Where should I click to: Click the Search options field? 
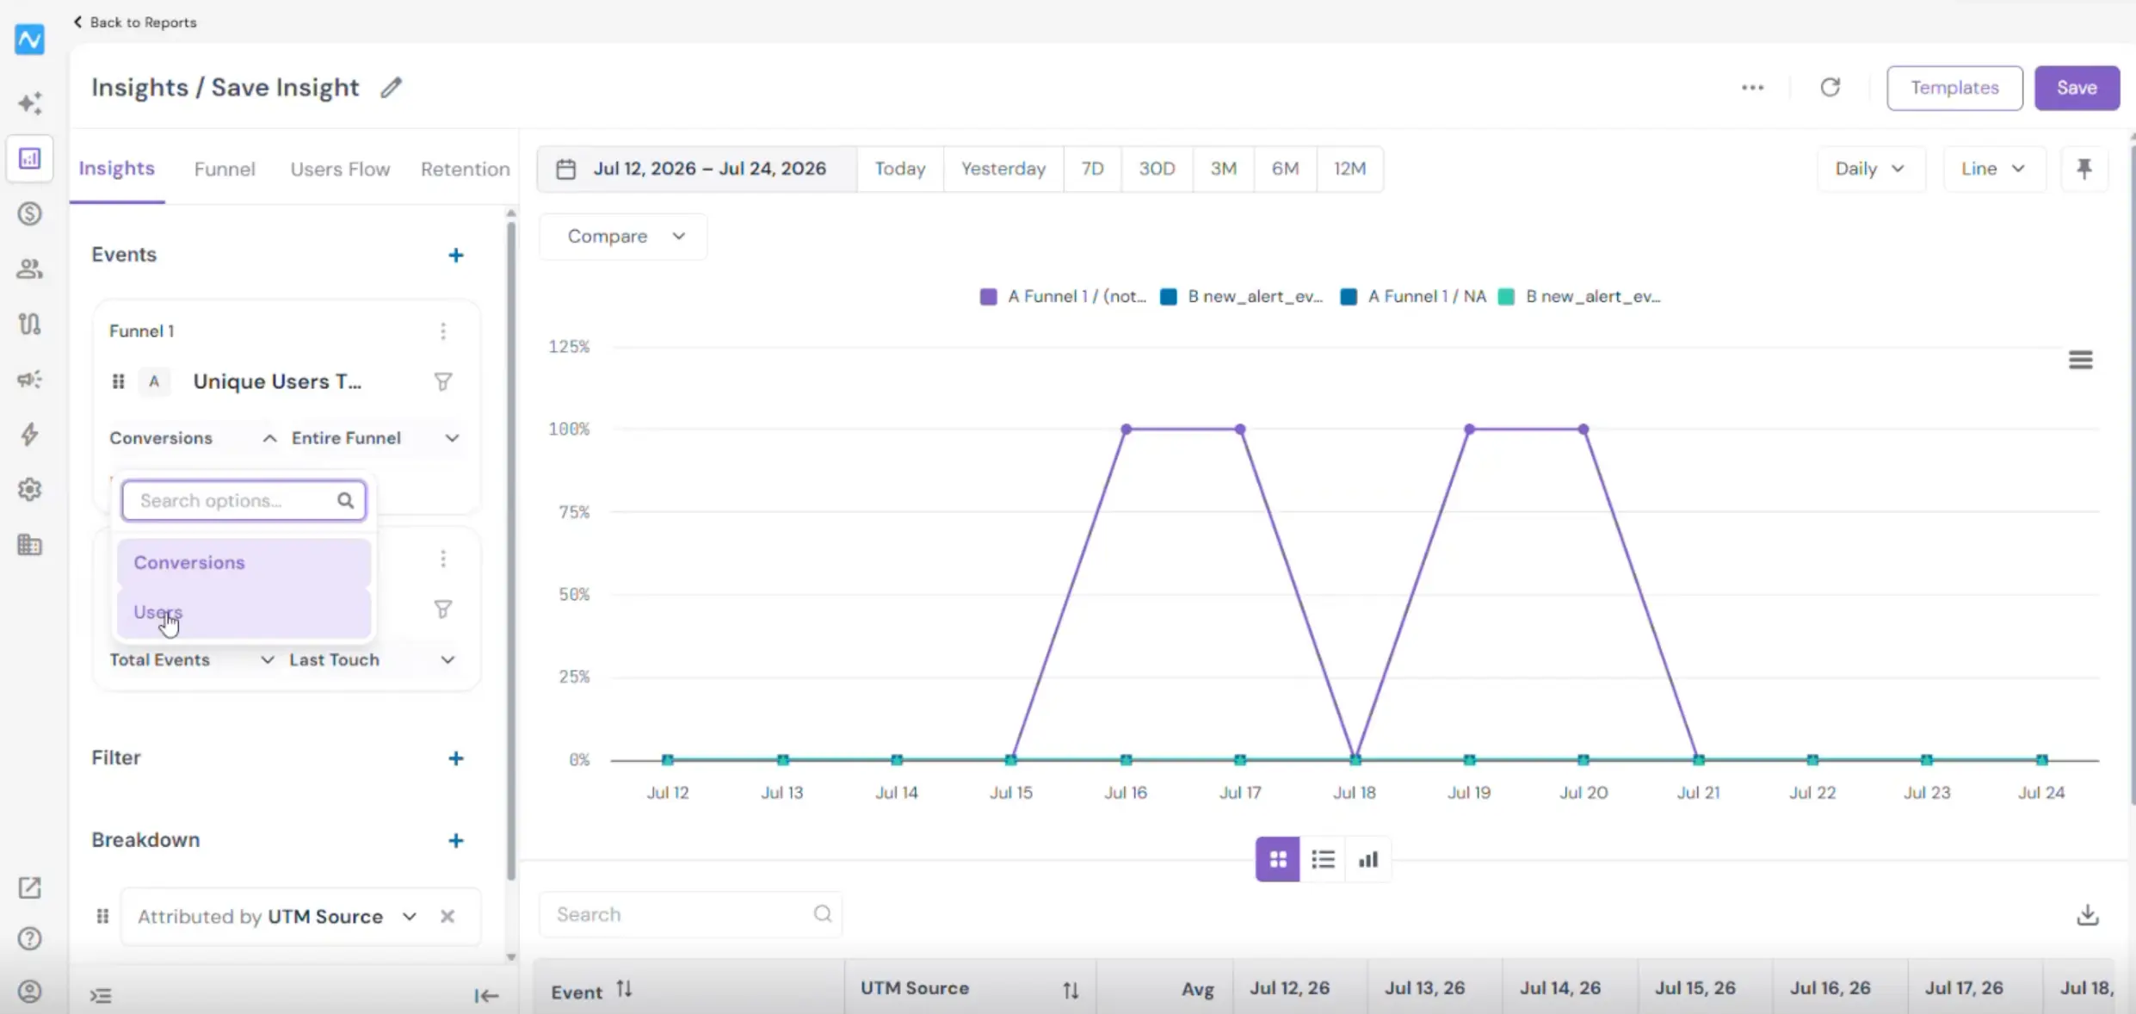click(244, 501)
